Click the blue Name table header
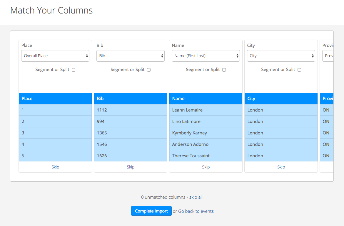This screenshot has width=344, height=226. click(206, 99)
